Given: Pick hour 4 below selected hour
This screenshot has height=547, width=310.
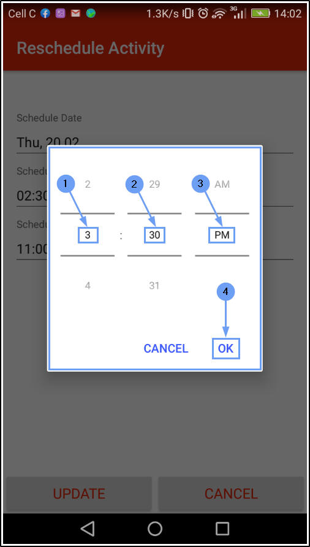Looking at the screenshot, I should point(88,286).
